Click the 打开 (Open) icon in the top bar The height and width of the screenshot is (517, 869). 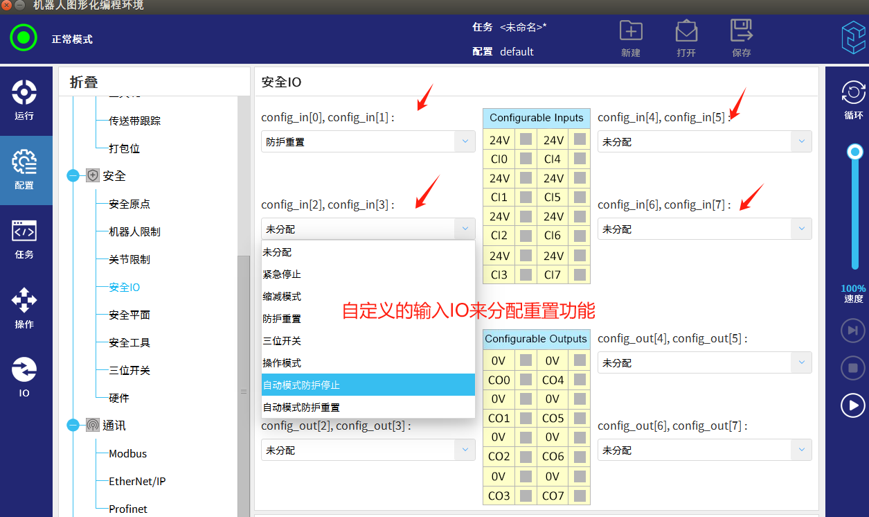pos(686,32)
